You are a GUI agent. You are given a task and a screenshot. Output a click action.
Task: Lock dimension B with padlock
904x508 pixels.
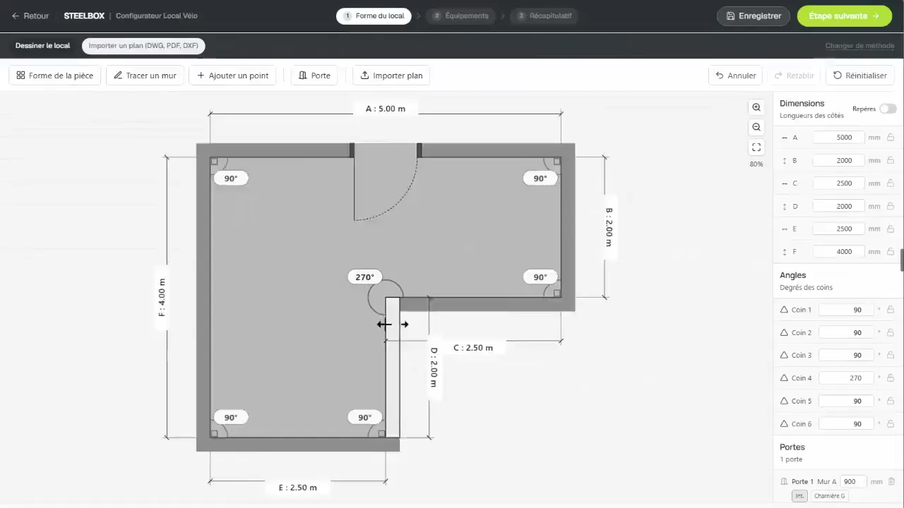tap(891, 160)
